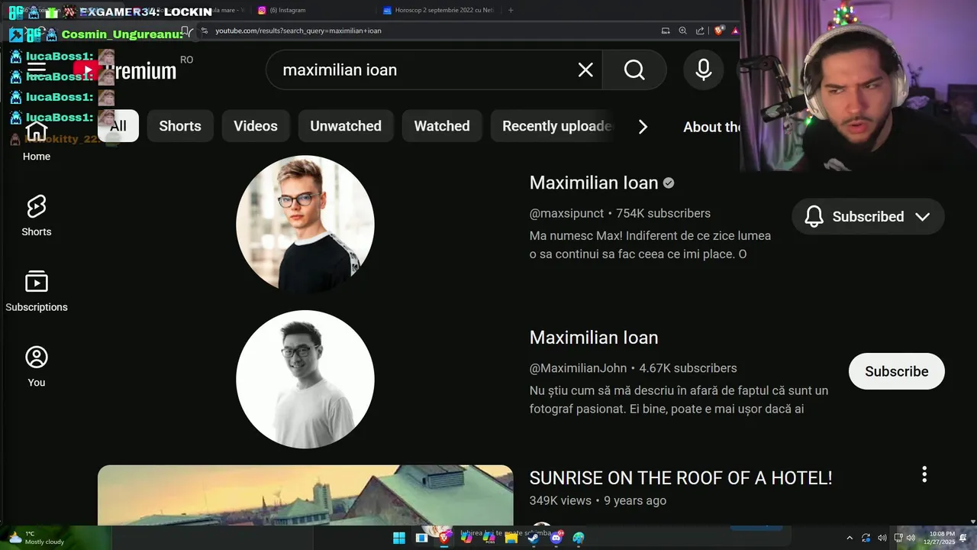Click the Brave Shields icon in the address bar

pos(719,31)
